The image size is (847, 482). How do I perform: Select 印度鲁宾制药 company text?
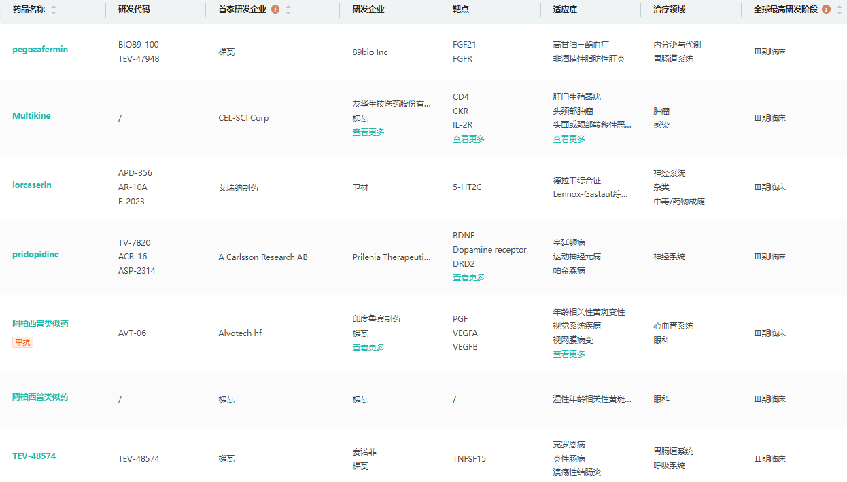coord(377,319)
